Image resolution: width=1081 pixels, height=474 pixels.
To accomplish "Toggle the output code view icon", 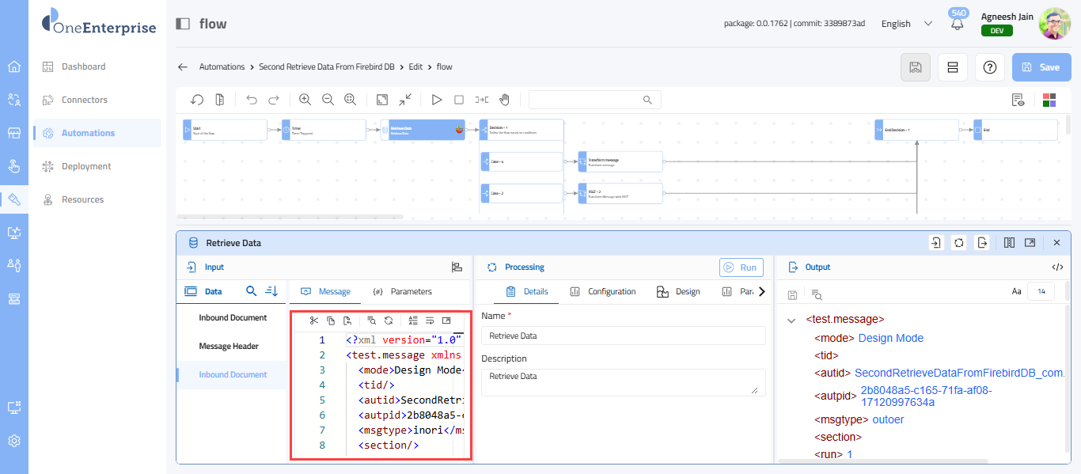I will click(1057, 267).
